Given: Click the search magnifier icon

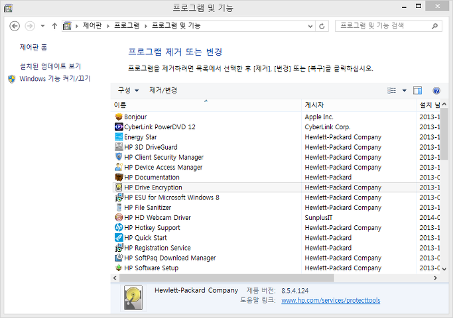Looking at the screenshot, I should point(434,26).
